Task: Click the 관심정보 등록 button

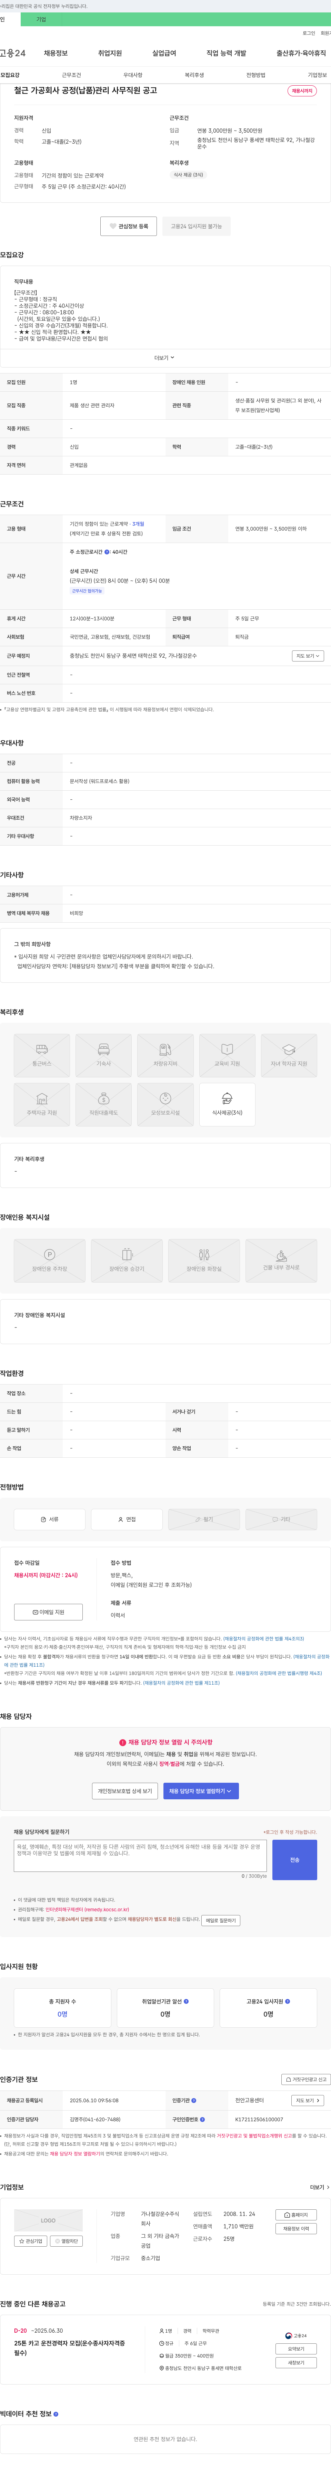Action: tap(129, 227)
